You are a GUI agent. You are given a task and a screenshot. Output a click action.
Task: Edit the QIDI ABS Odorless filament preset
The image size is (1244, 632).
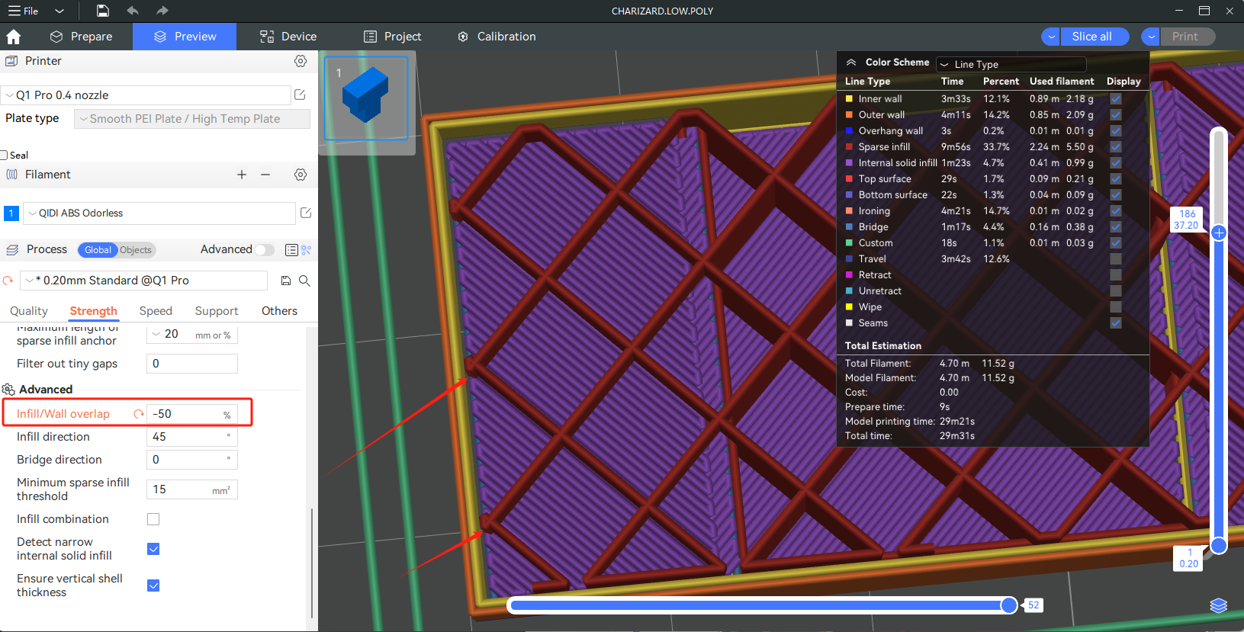click(306, 213)
